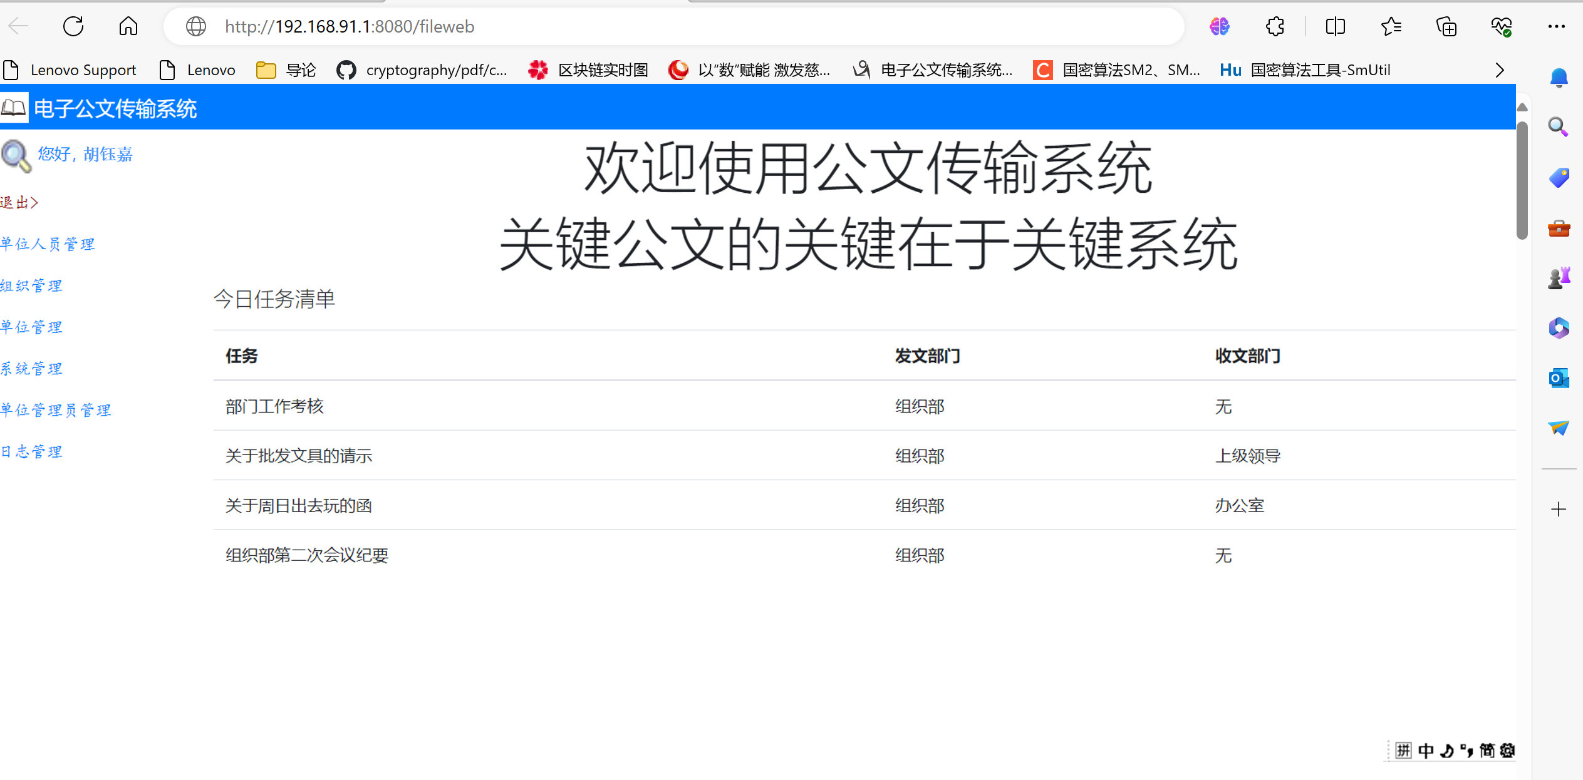Open the 系统管理 link

coord(31,369)
